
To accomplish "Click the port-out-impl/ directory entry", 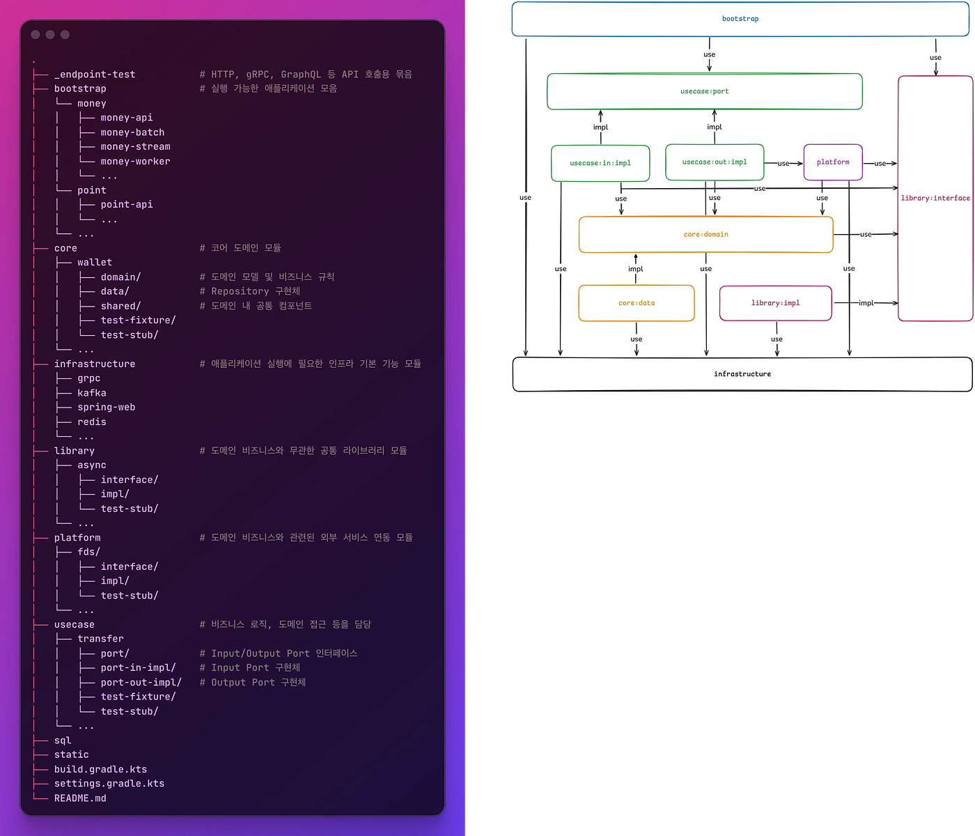I will click(141, 683).
